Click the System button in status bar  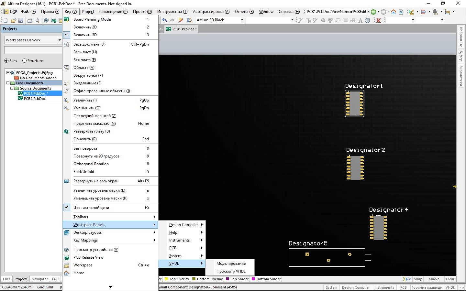331,287
